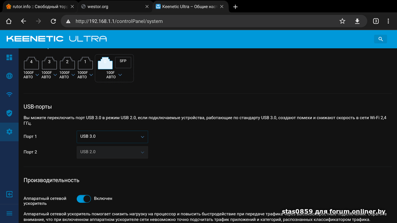The height and width of the screenshot is (223, 397).
Task: Open the Порт 2 USB 2.0 dropdown
Action: [112, 152]
